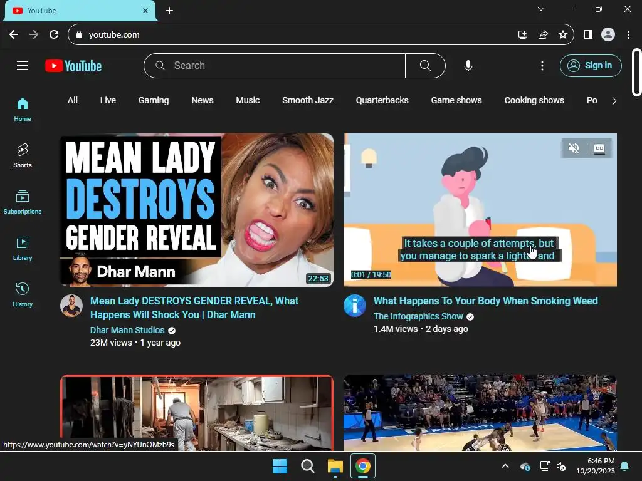This screenshot has height=481, width=642.
Task: Open Mean Lady Destroys Gender Reveal thumbnail
Action: tap(196, 210)
